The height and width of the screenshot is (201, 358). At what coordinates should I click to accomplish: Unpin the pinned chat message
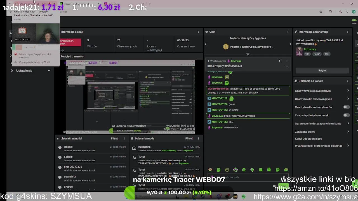[x=279, y=61]
